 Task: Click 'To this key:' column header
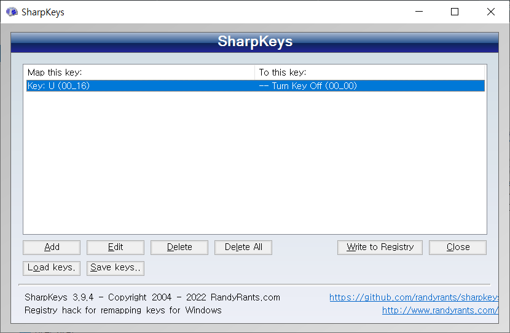370,72
